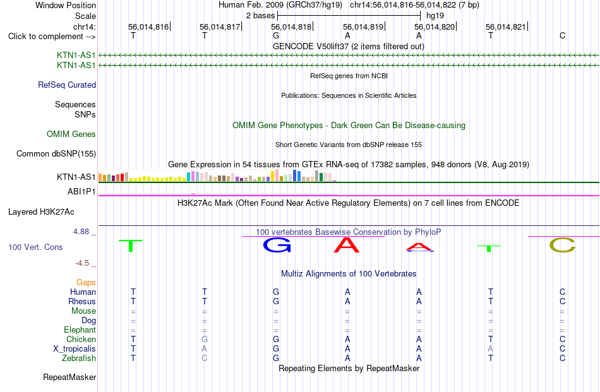The width and height of the screenshot is (600, 392).
Task: Click the olive C in PhyloP conservation logo
Action: pos(562,245)
